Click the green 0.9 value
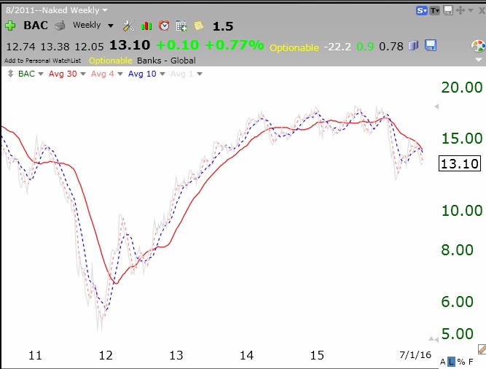The width and height of the screenshot is (486, 369). (x=365, y=47)
